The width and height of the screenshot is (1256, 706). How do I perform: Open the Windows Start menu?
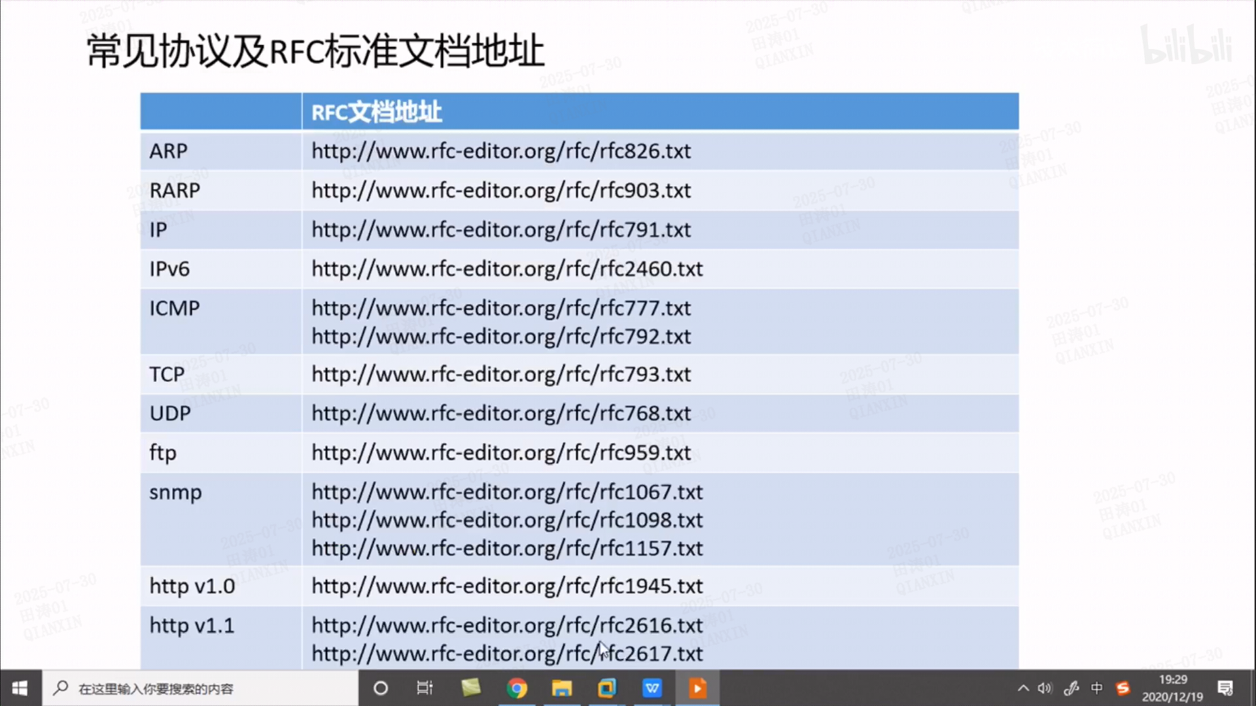[20, 688]
